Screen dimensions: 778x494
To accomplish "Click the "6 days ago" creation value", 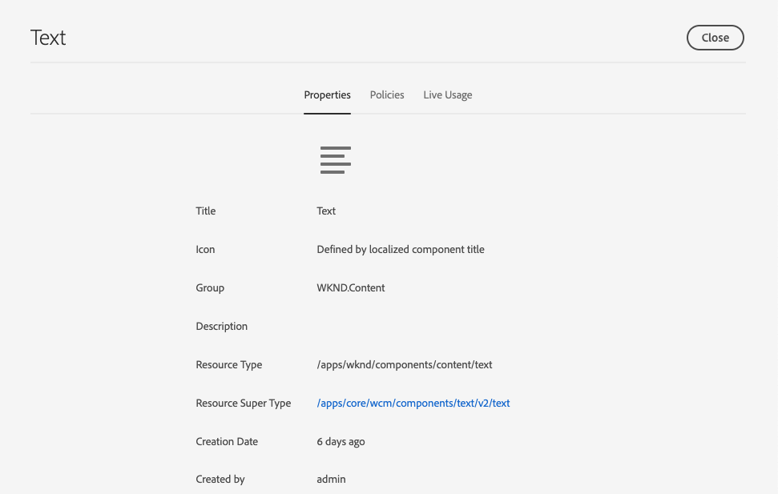I will point(341,441).
